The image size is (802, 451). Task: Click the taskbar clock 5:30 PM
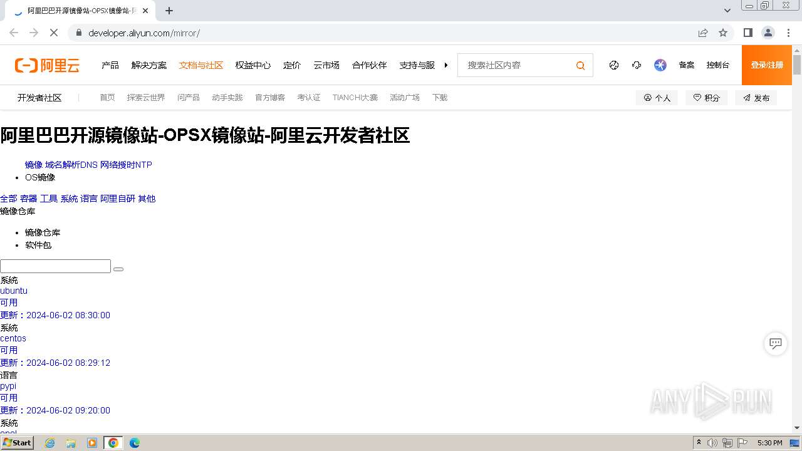pyautogui.click(x=769, y=443)
